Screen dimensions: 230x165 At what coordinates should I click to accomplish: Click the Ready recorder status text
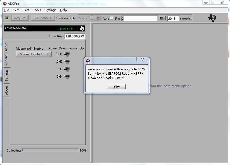(82, 18)
